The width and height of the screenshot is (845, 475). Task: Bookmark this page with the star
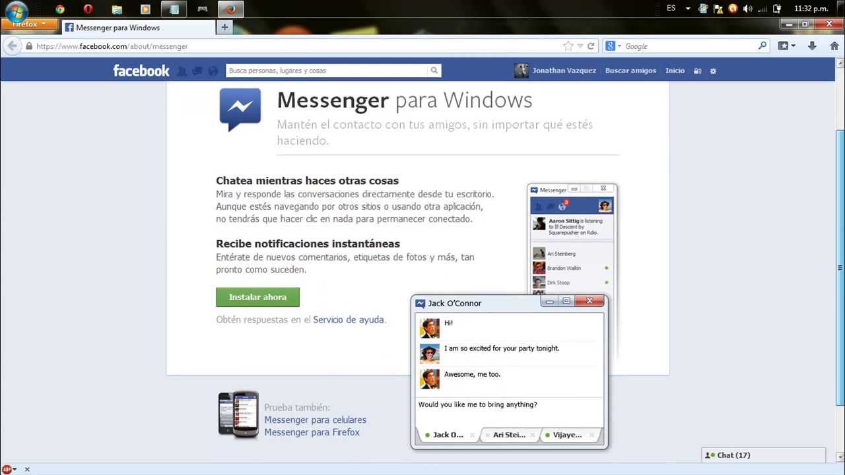point(568,46)
